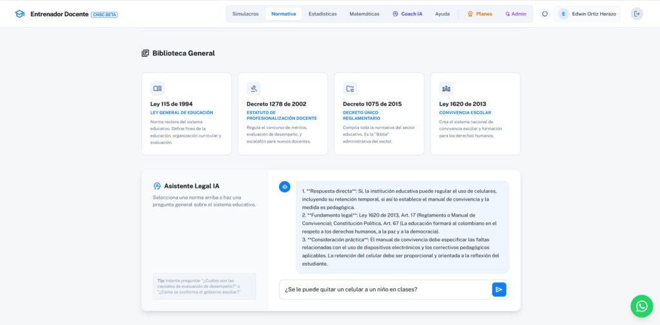Switch to the Estadísticas tab

pyautogui.click(x=322, y=14)
